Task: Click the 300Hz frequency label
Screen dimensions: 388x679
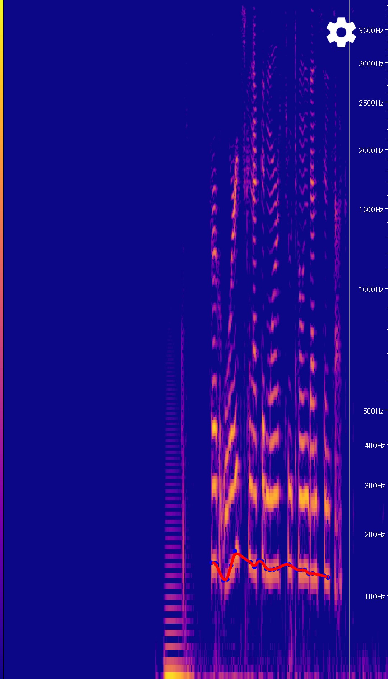Action: pyautogui.click(x=375, y=486)
